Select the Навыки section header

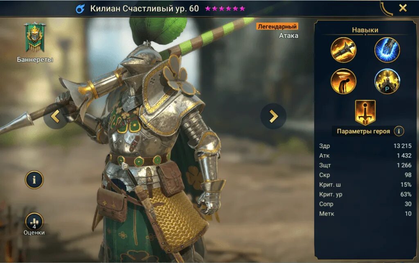[365, 30]
